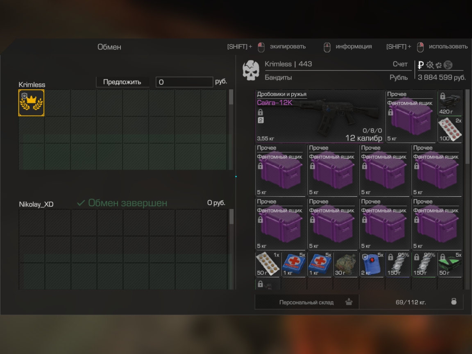Click the 0/8/0 ammo counter on Сайга-12К
This screenshot has width=472, height=354.
click(x=372, y=130)
